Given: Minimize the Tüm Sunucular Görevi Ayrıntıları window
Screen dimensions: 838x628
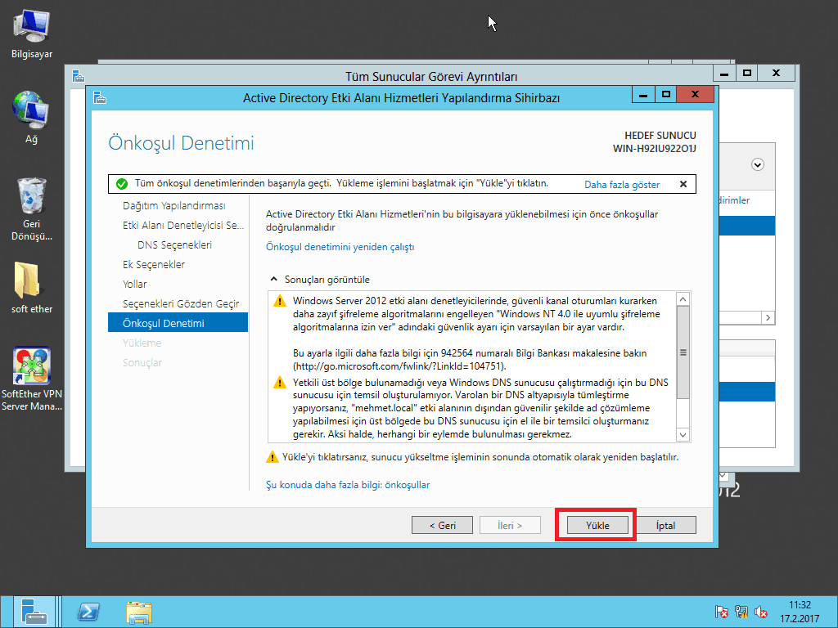Looking at the screenshot, I should (x=725, y=74).
